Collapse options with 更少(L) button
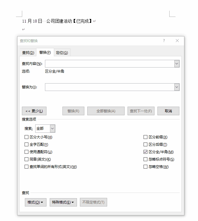Image resolution: width=198 pixels, height=221 pixels. pyautogui.click(x=34, y=111)
